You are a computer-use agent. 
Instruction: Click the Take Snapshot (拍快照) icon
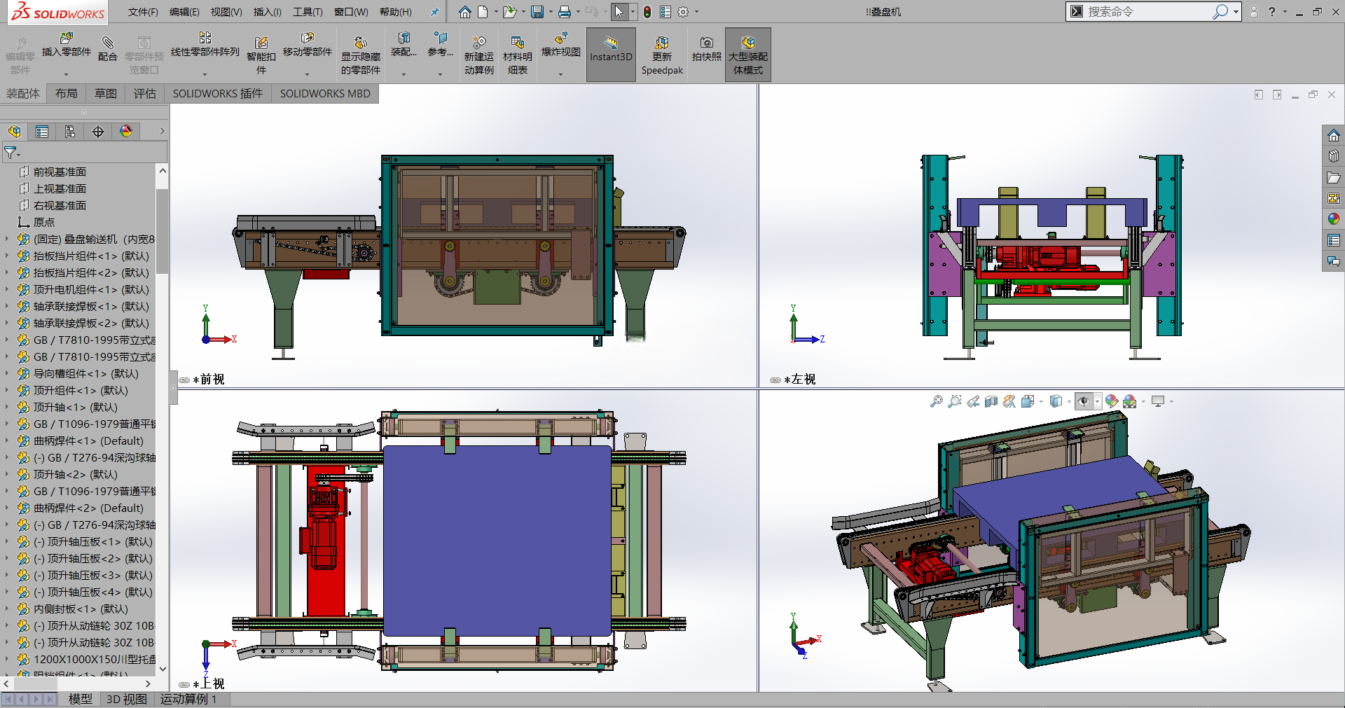coord(706,49)
